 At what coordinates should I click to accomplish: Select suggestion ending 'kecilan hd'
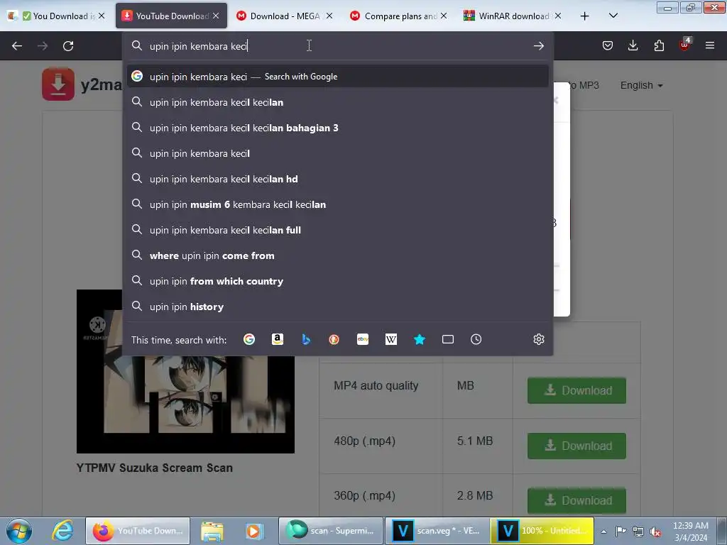click(337, 178)
